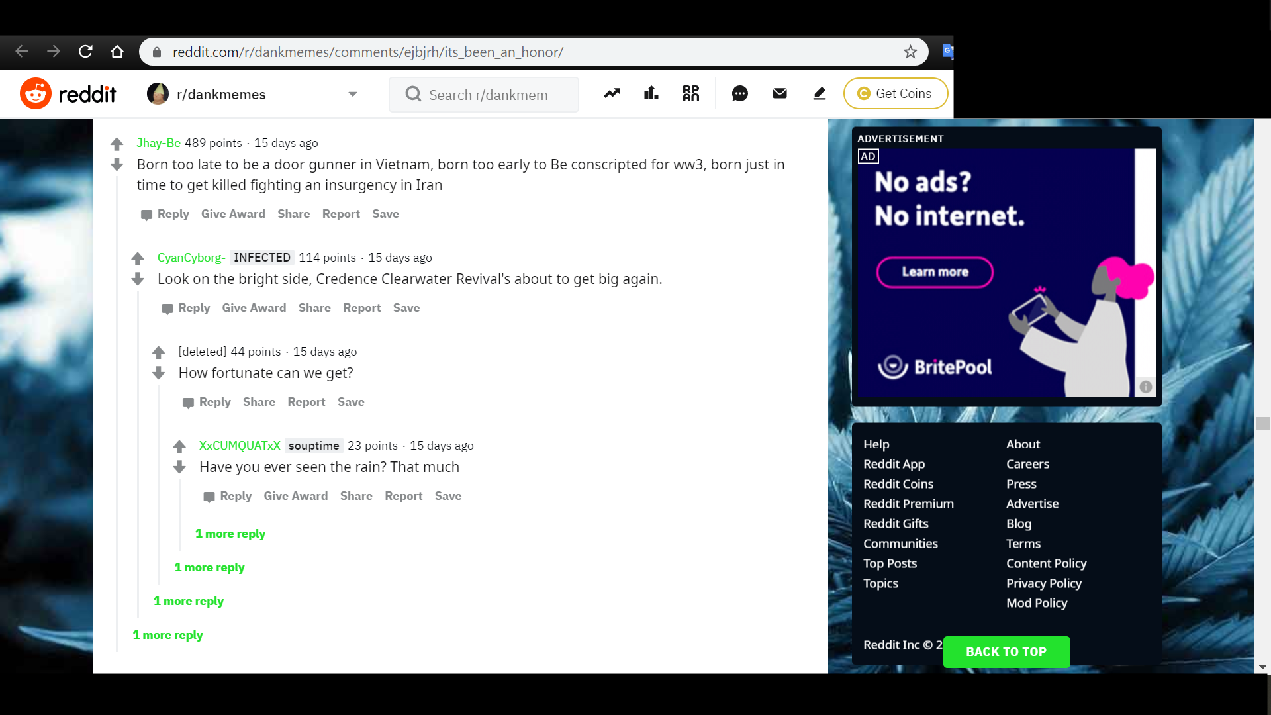Click the browser reload icon

[85, 52]
